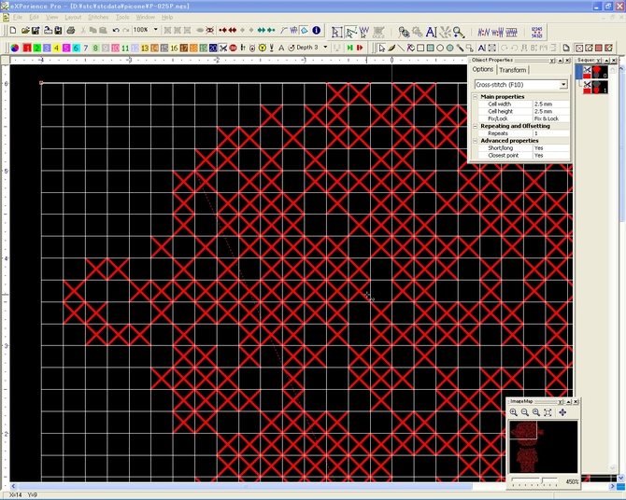
Task: Select cyan color swatch 6
Action: coord(76,48)
